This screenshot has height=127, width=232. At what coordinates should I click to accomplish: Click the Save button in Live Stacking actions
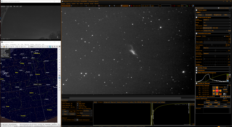(71, 111)
